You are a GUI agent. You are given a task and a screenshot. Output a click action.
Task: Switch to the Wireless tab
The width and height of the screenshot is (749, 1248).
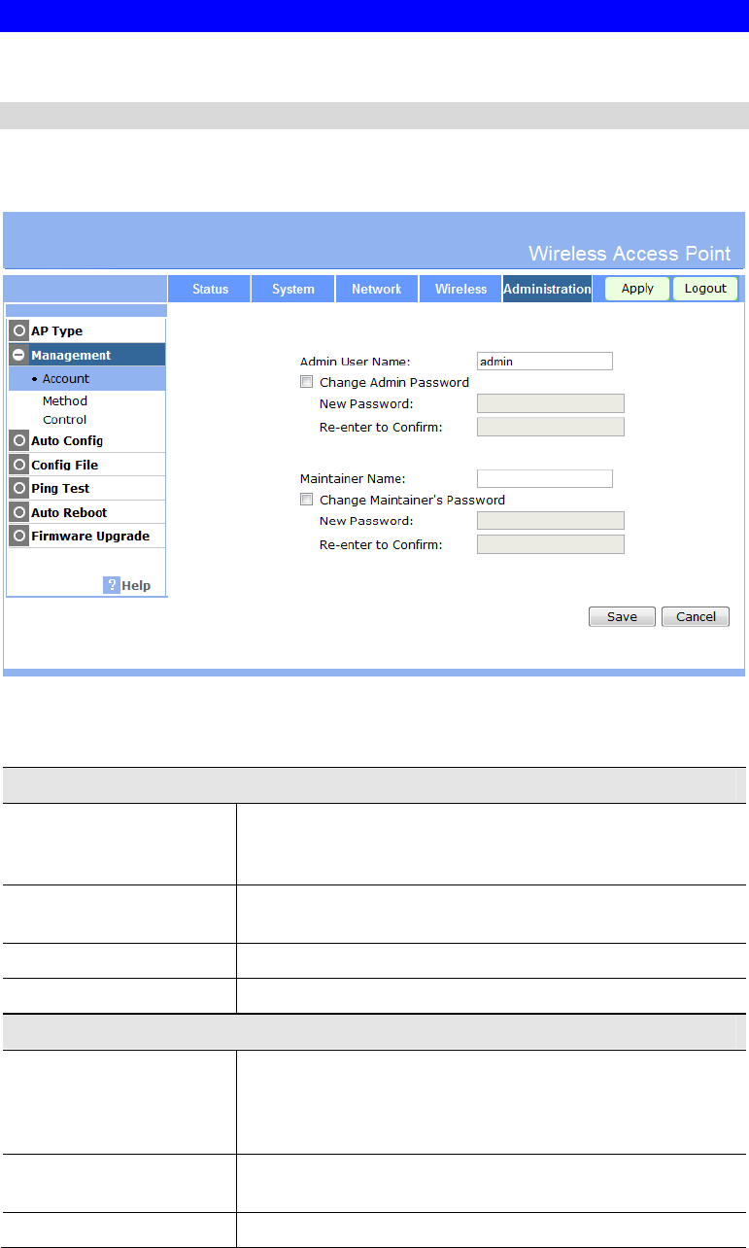click(x=460, y=289)
